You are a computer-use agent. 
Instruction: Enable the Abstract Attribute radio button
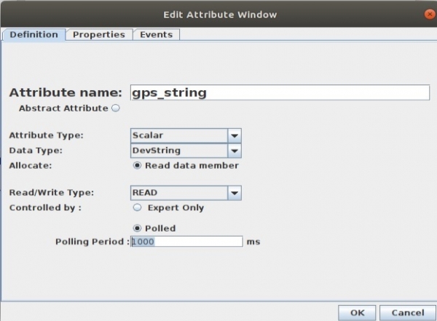pyautogui.click(x=115, y=108)
